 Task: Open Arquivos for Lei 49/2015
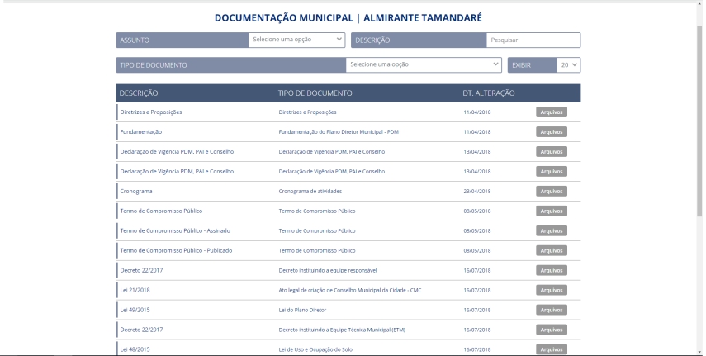[551, 311]
